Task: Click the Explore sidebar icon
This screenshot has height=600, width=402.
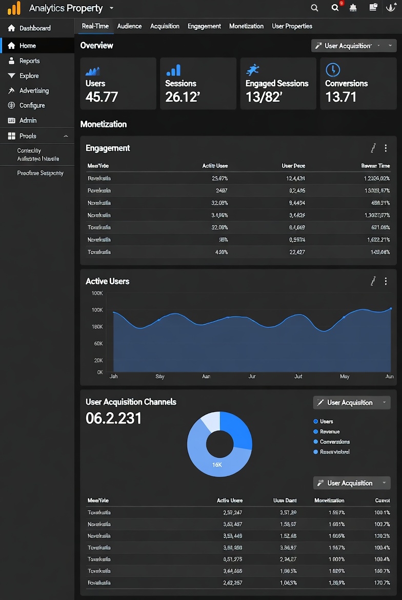Action: pyautogui.click(x=11, y=76)
